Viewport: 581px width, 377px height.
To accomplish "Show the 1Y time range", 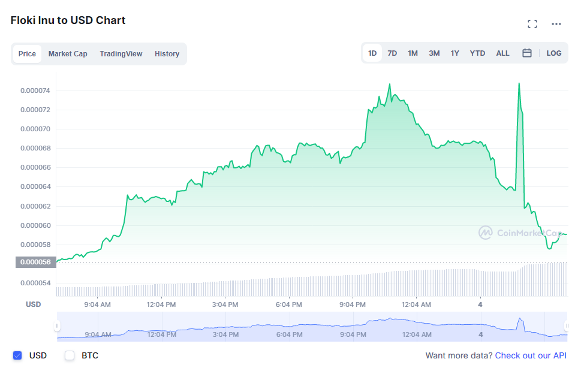I will (455, 53).
